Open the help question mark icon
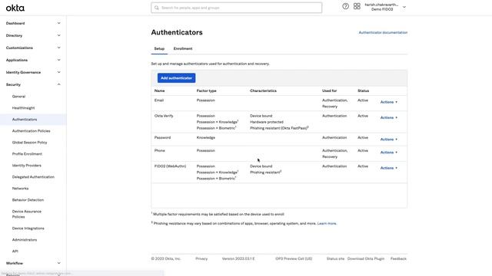Screen dimensions: 492x276 (345, 6)
